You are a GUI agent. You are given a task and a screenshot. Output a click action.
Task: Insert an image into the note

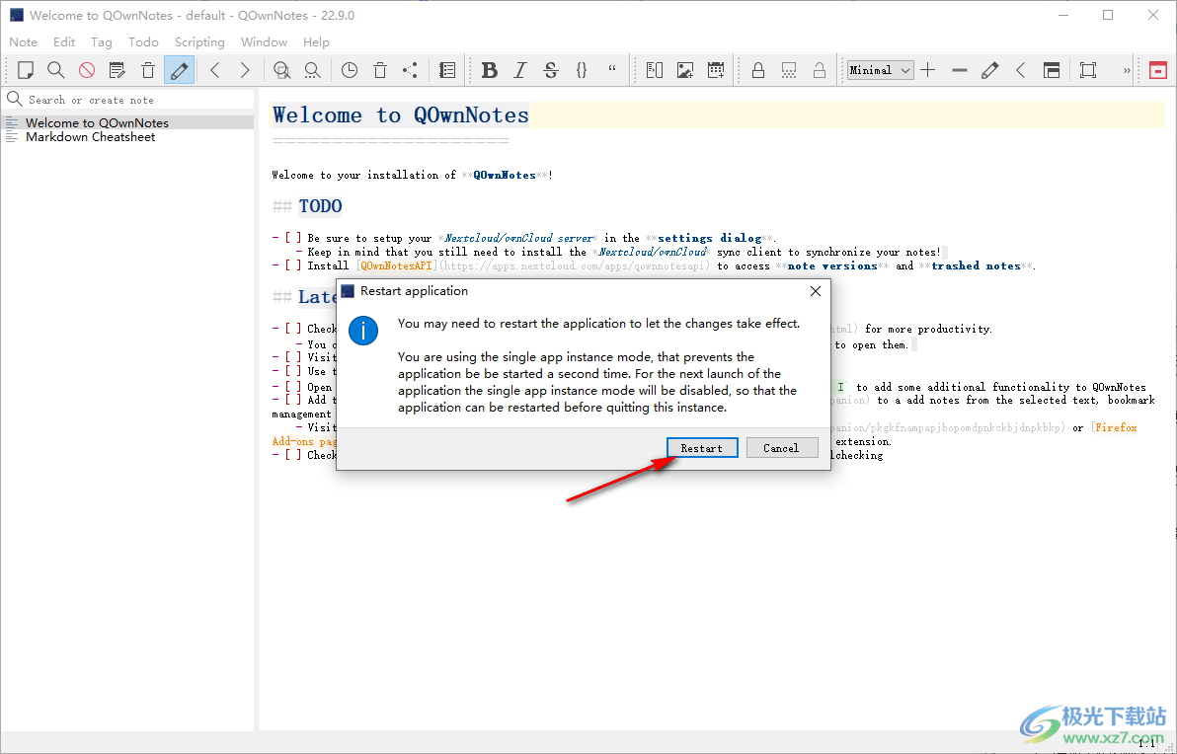click(x=684, y=70)
